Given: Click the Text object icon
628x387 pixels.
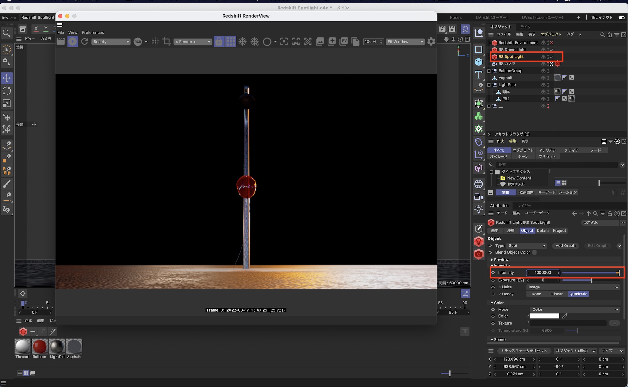Looking at the screenshot, I should coord(479,75).
